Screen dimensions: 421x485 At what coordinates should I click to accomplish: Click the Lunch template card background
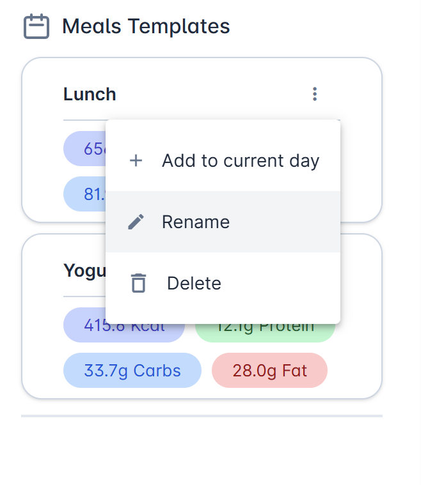pos(361,155)
